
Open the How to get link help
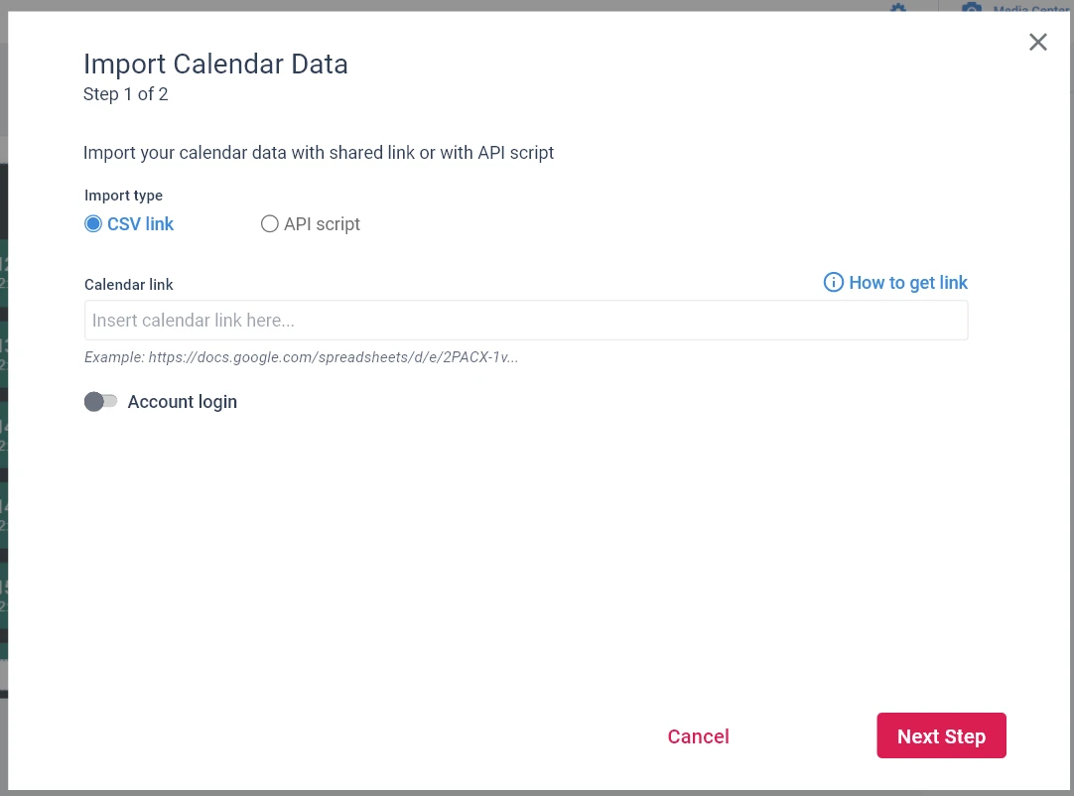pos(907,283)
